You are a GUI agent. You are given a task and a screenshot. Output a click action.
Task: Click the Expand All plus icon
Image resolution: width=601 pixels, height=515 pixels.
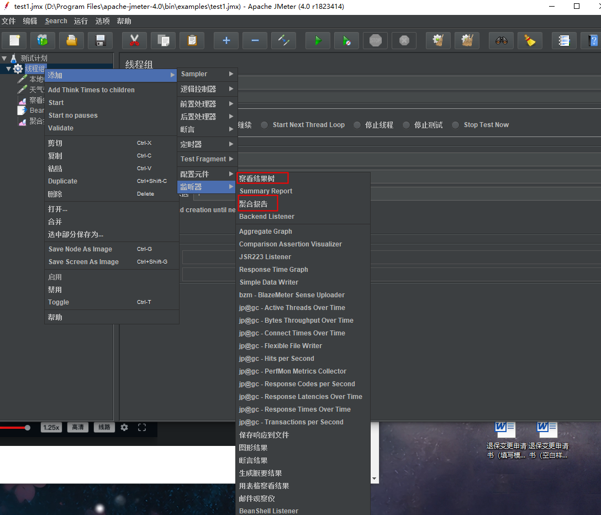click(x=226, y=40)
